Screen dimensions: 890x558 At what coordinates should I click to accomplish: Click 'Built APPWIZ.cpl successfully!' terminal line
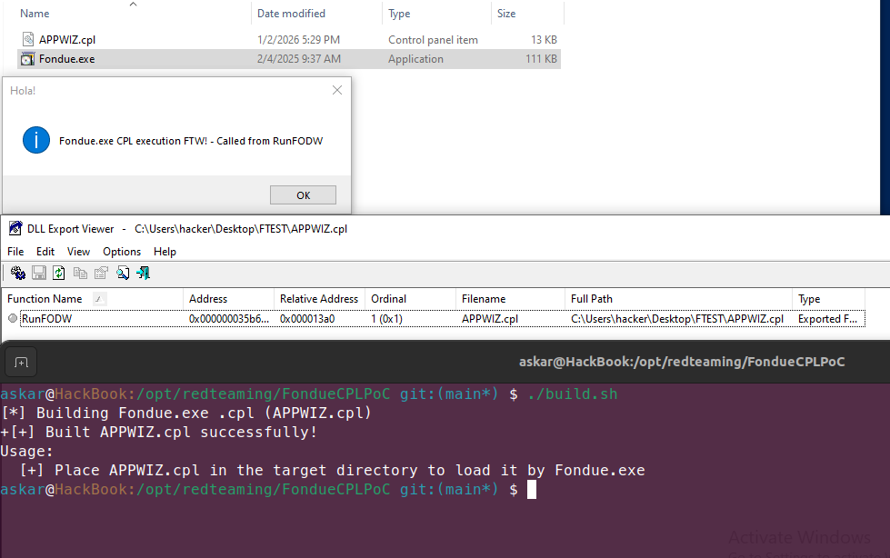coord(159,432)
